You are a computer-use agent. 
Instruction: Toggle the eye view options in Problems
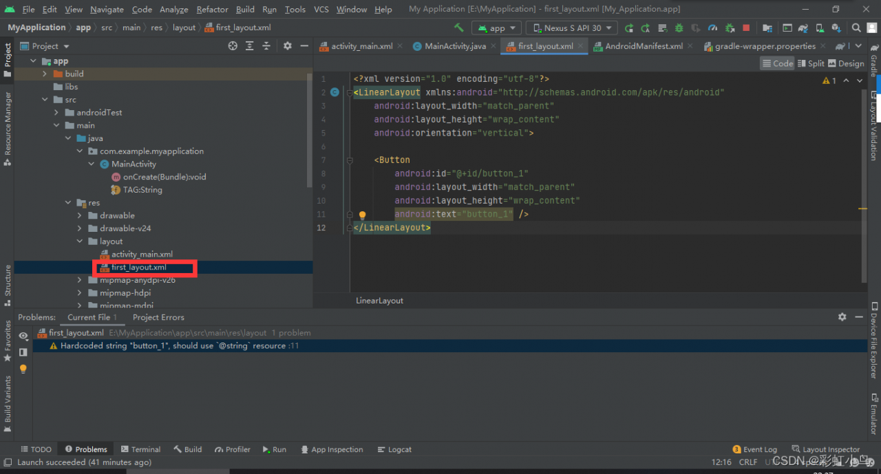tap(23, 336)
